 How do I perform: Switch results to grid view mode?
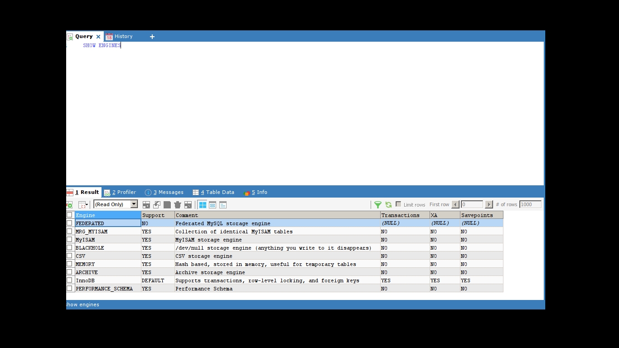pos(203,204)
